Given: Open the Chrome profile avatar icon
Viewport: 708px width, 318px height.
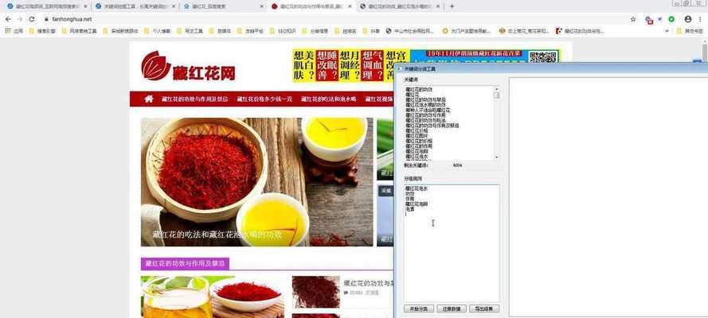Looking at the screenshot, I should point(687,19).
